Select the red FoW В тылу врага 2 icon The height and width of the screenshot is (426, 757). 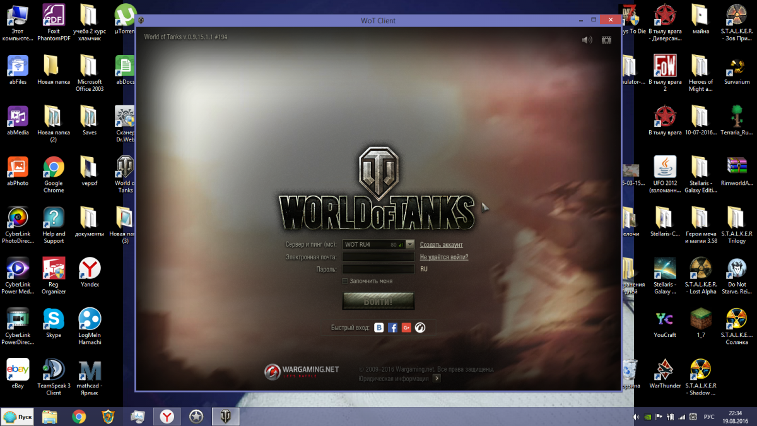pyautogui.click(x=665, y=73)
